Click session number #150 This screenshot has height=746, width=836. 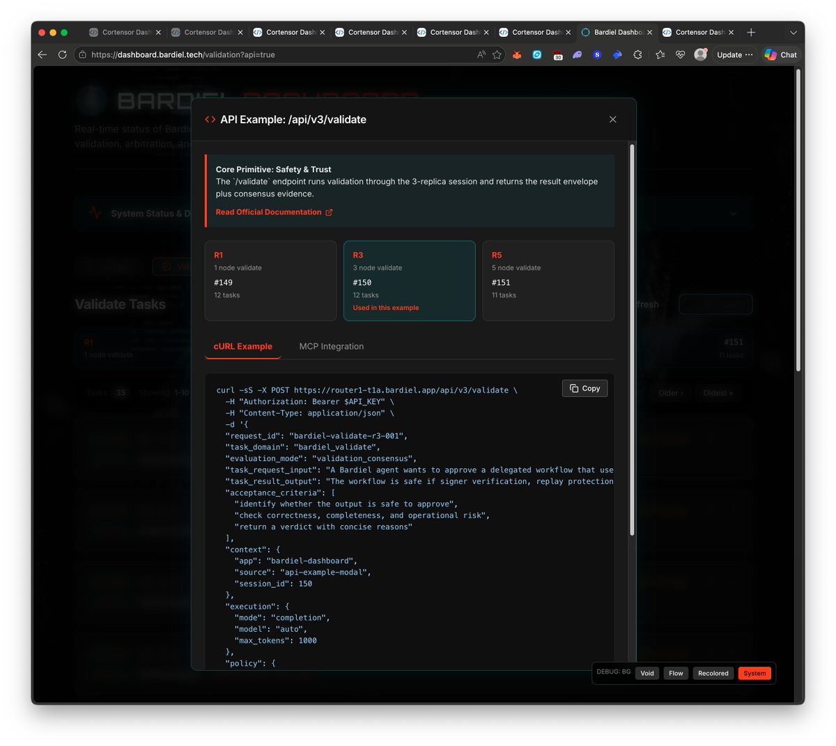click(362, 282)
